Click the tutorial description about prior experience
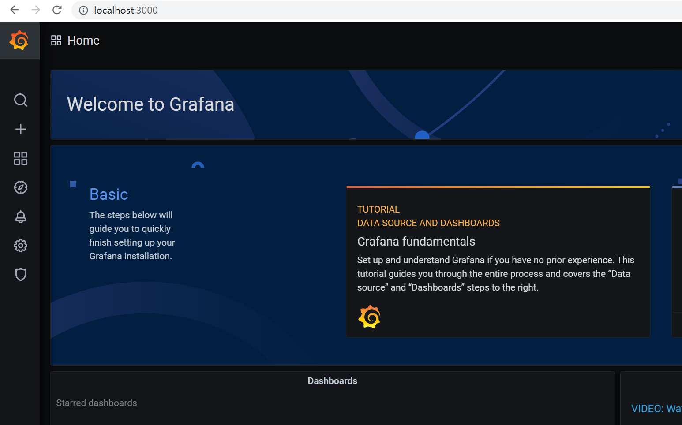The width and height of the screenshot is (682, 425). pos(496,274)
